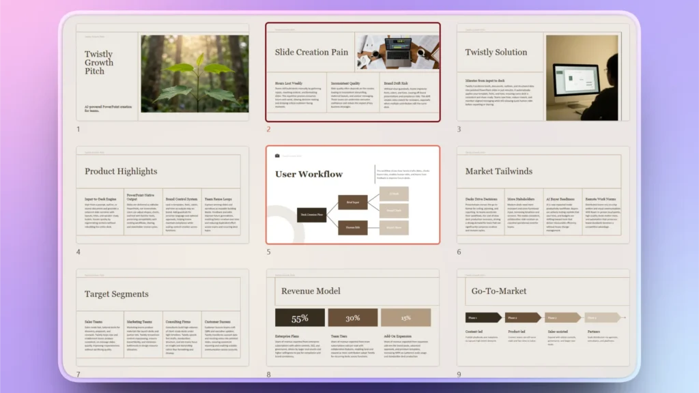Click the 'Sales-assisted' label on Go-To-Market slide
The height and width of the screenshot is (393, 699).
pos(558,332)
